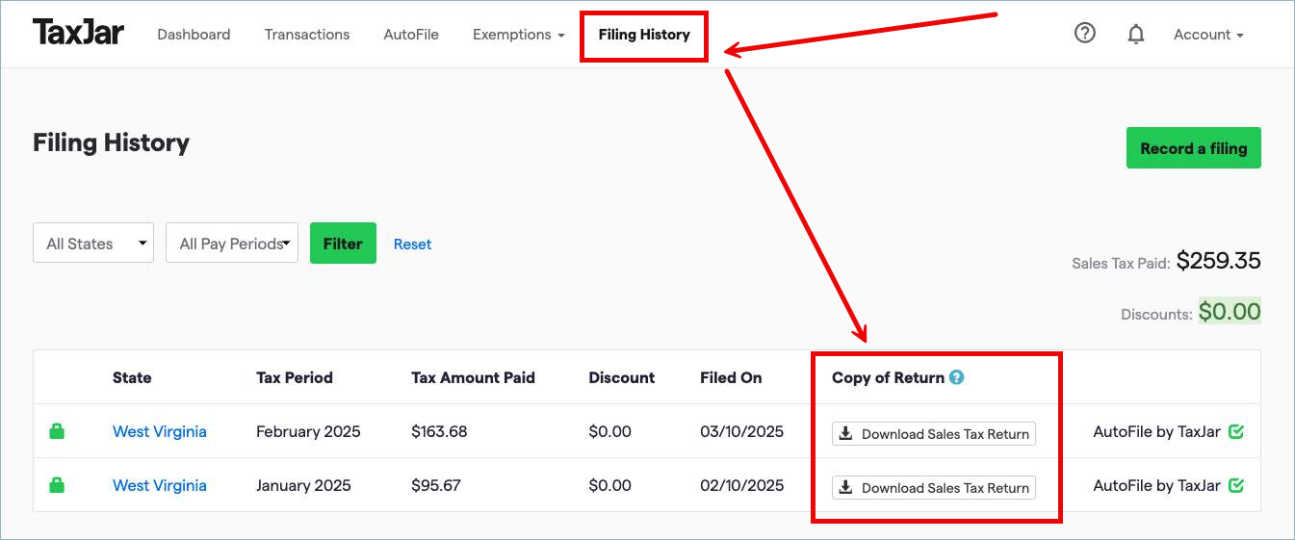
Task: Open West Virginia link for January 2025
Action: (160, 485)
